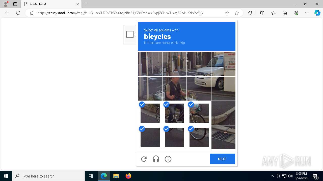Show hidden system tray icons
Screen dimensions: 323x181
pos(272,176)
